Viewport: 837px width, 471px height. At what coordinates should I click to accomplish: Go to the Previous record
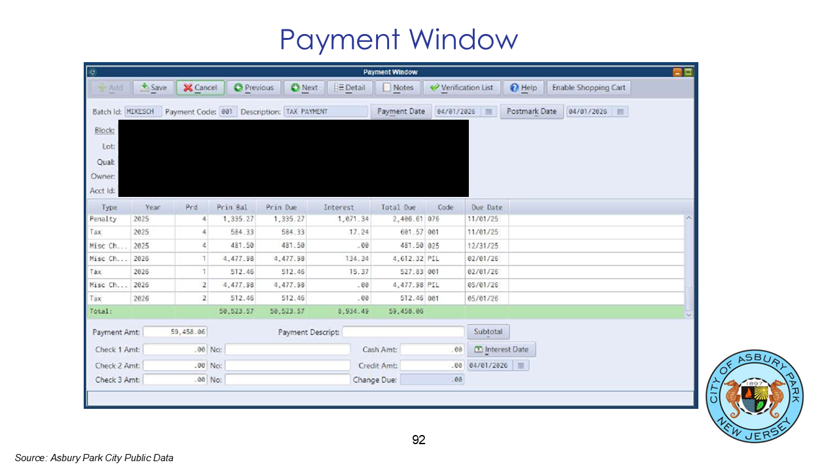tap(254, 88)
